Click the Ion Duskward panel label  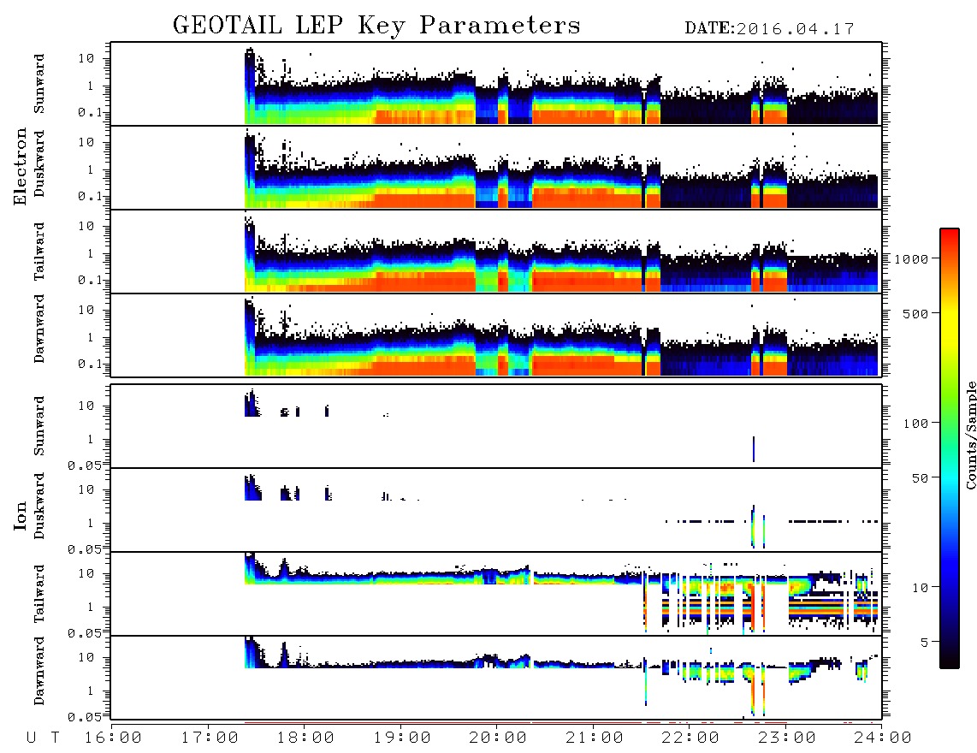(x=39, y=507)
